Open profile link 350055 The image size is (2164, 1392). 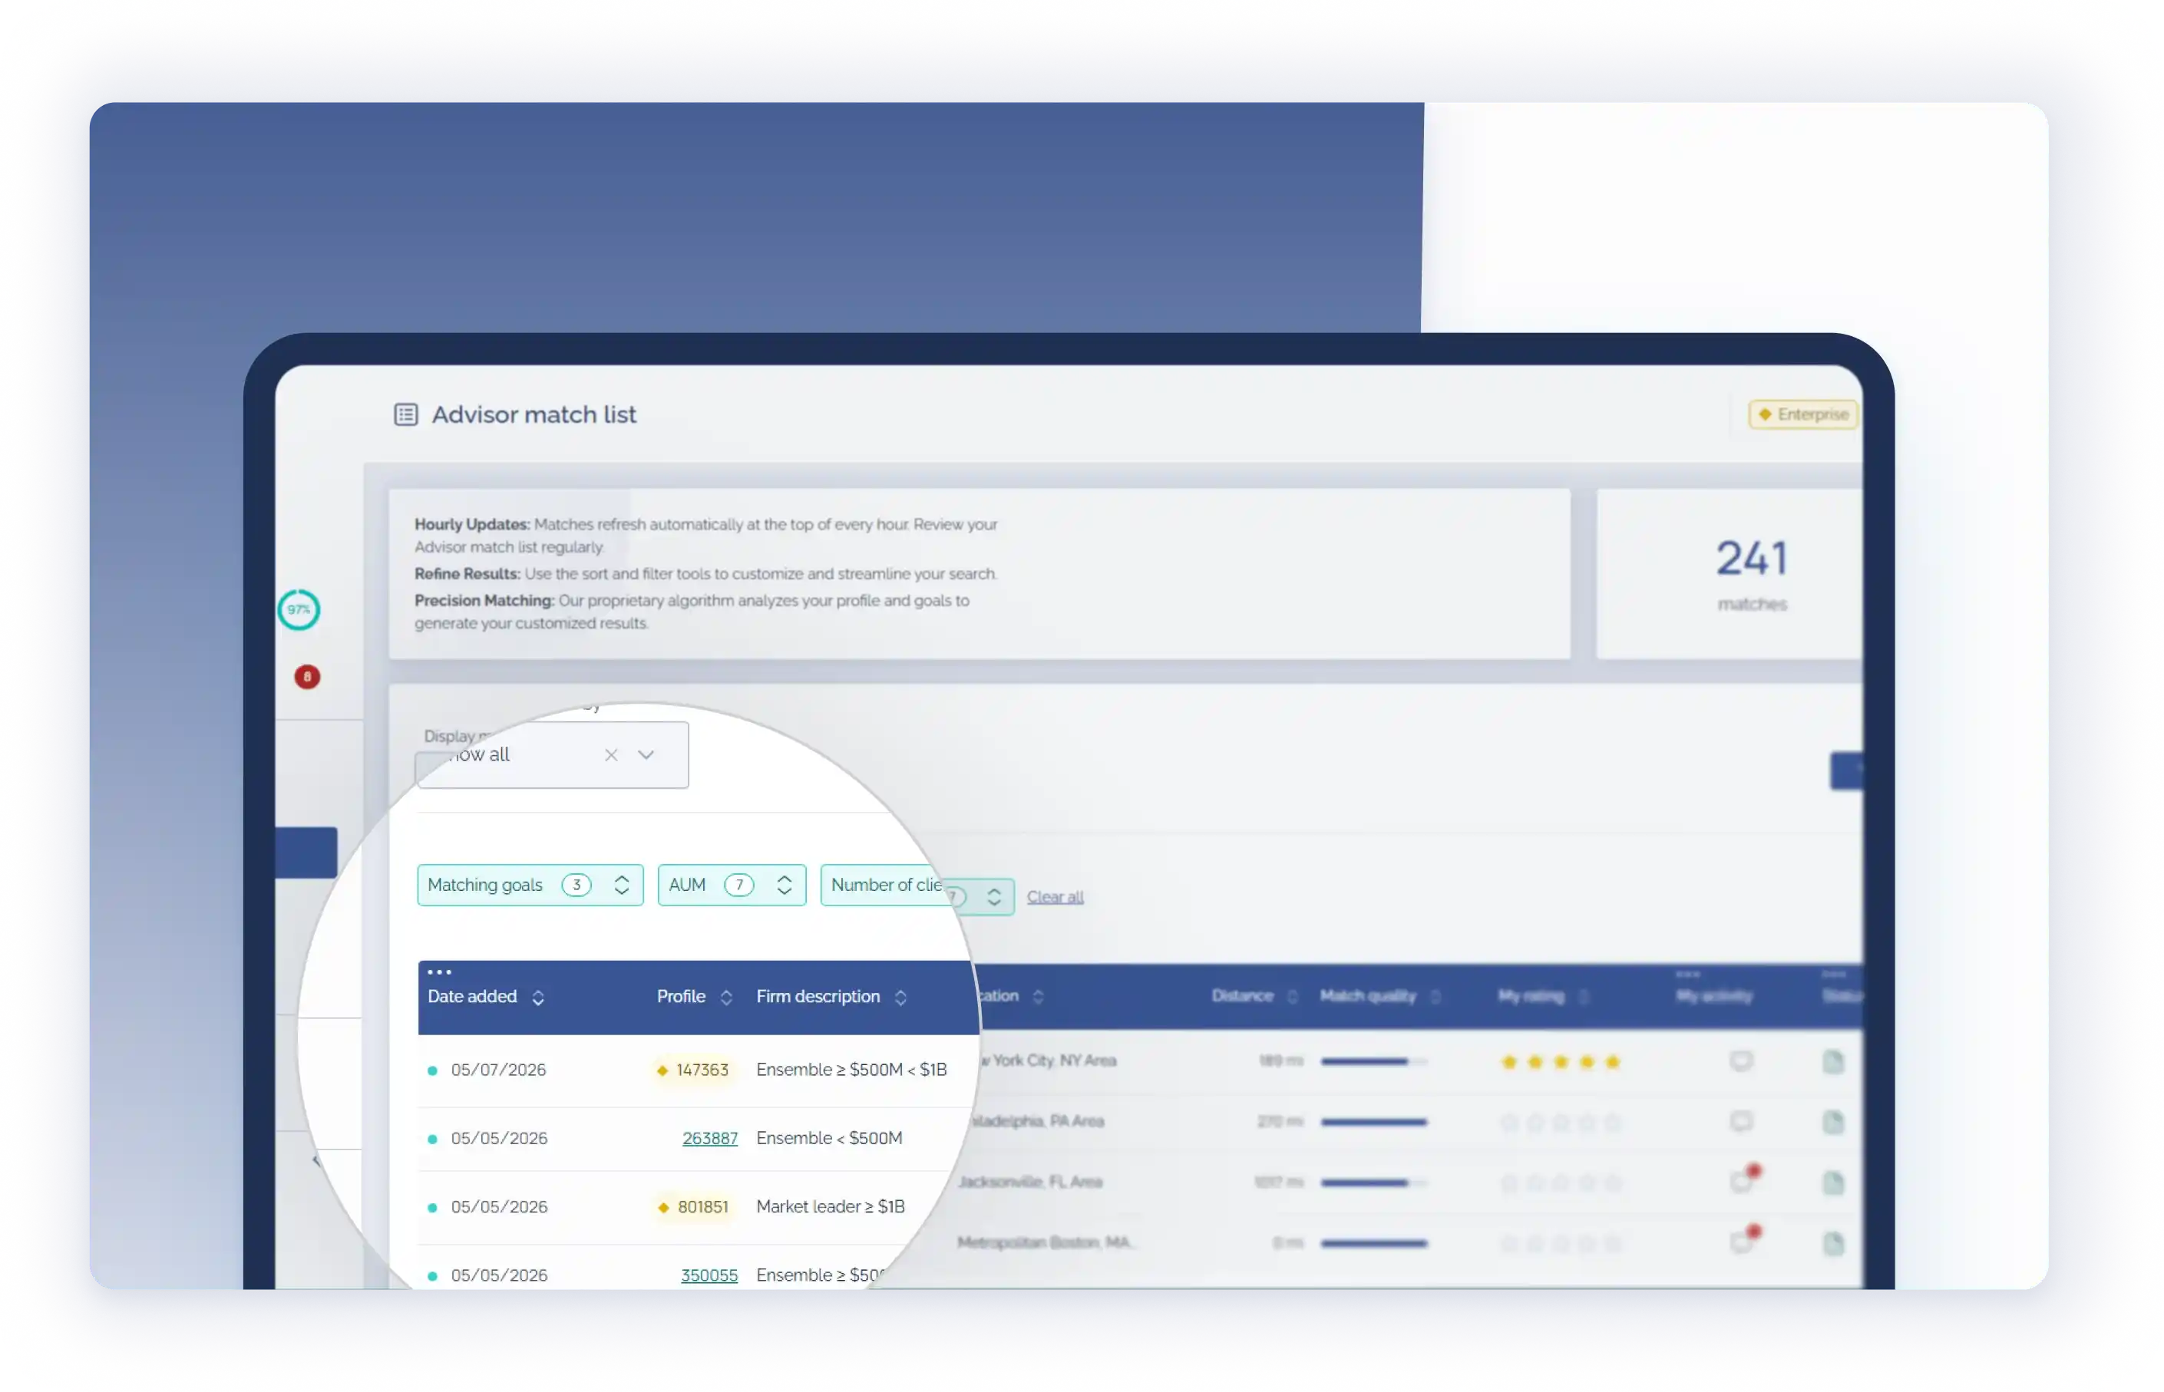pos(709,1275)
